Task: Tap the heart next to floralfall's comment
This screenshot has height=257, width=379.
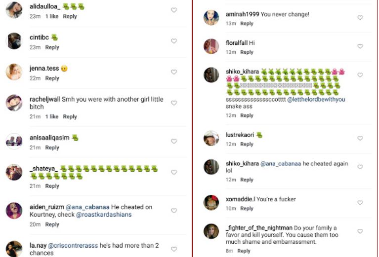Action: pos(360,46)
